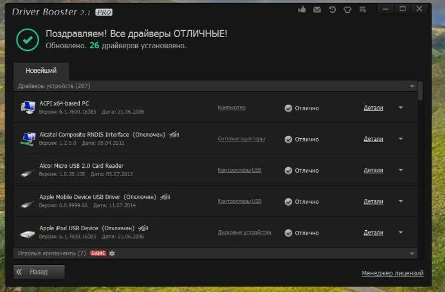Click the thumbs-up like icon
The image size is (445, 292).
[x=302, y=10]
